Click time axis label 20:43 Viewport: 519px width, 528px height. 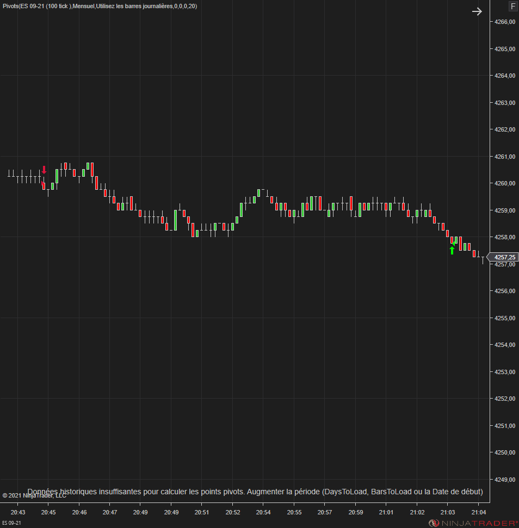pos(18,512)
